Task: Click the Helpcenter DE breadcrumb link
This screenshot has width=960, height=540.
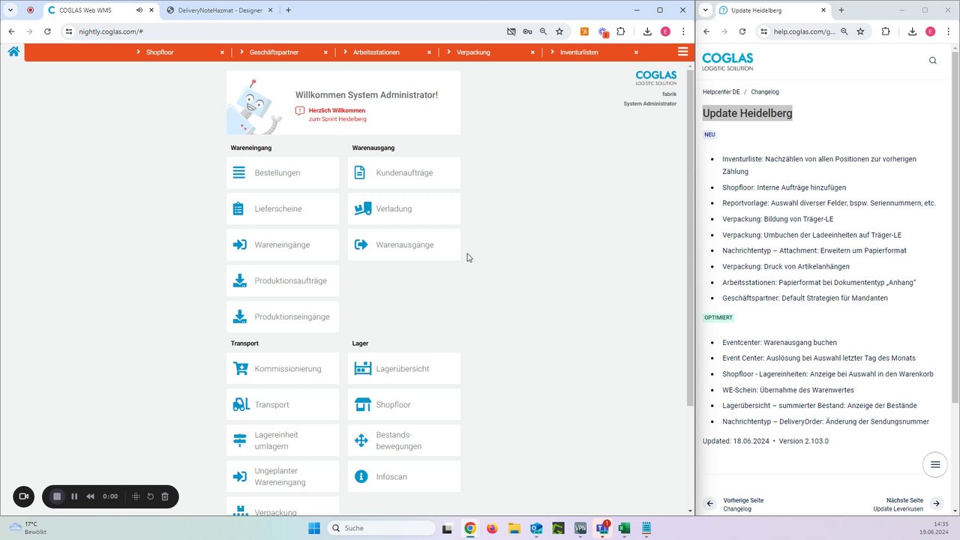Action: 721,91
